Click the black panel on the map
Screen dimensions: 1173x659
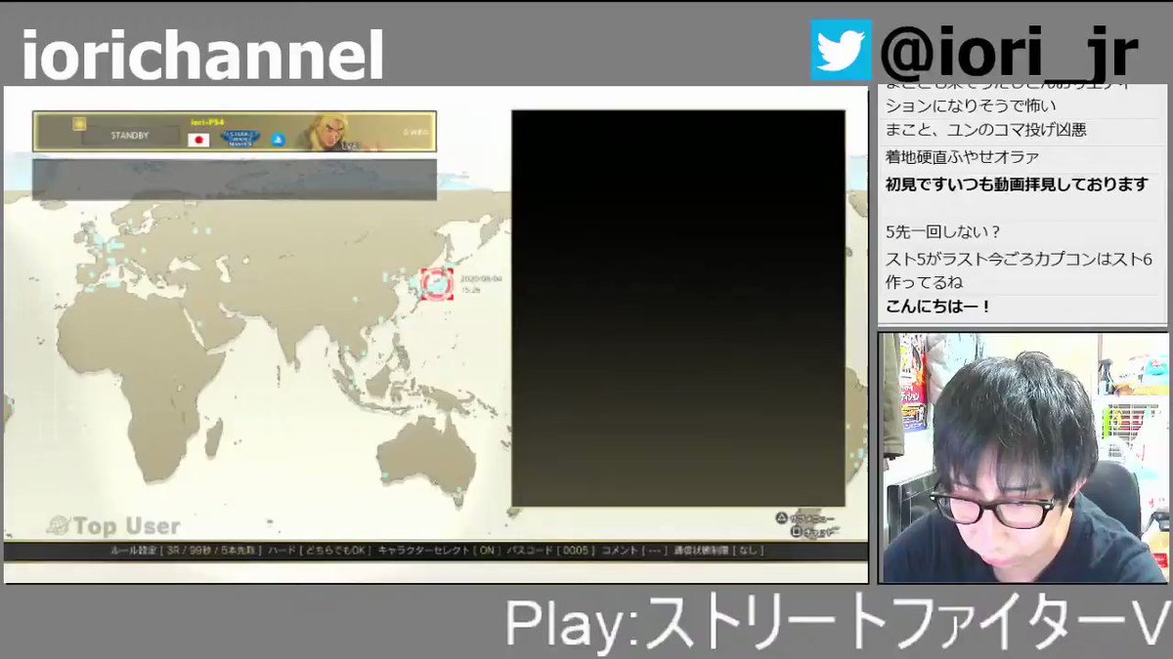click(678, 309)
